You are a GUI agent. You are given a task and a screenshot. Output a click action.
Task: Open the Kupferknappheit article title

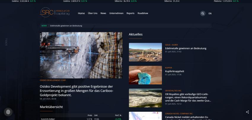[175, 71]
